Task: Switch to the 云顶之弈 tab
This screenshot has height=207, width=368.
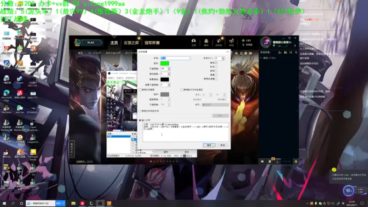Action: click(x=131, y=43)
